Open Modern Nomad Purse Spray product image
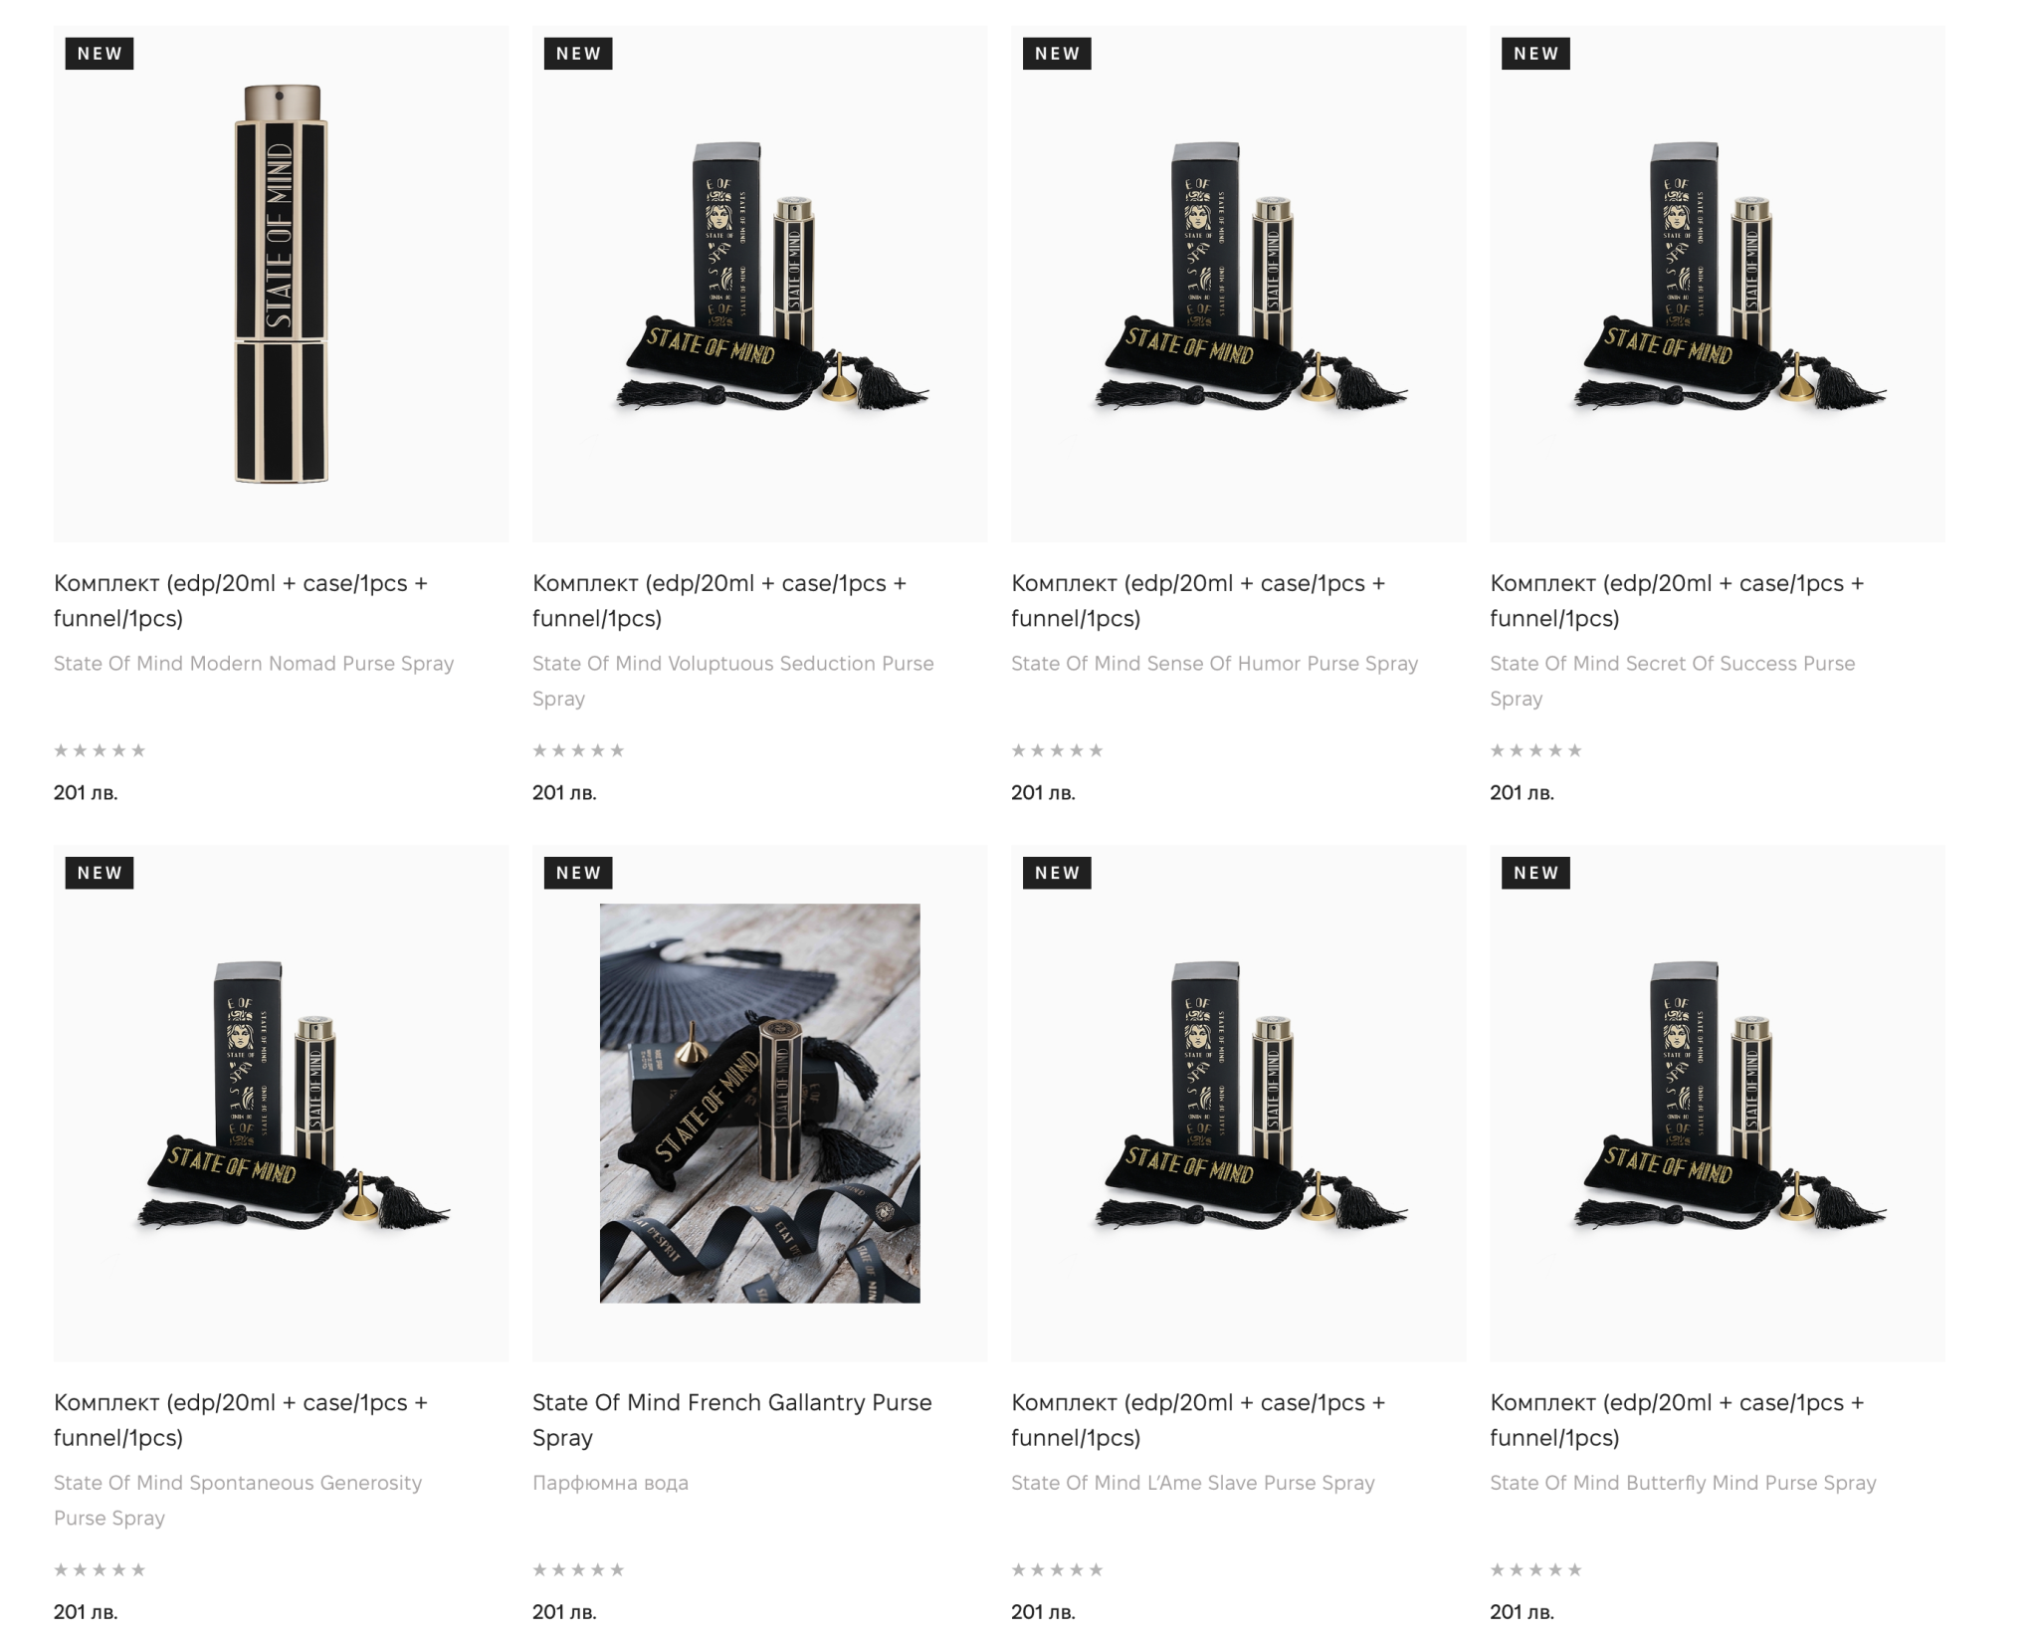This screenshot has width=2038, height=1638. [281, 284]
